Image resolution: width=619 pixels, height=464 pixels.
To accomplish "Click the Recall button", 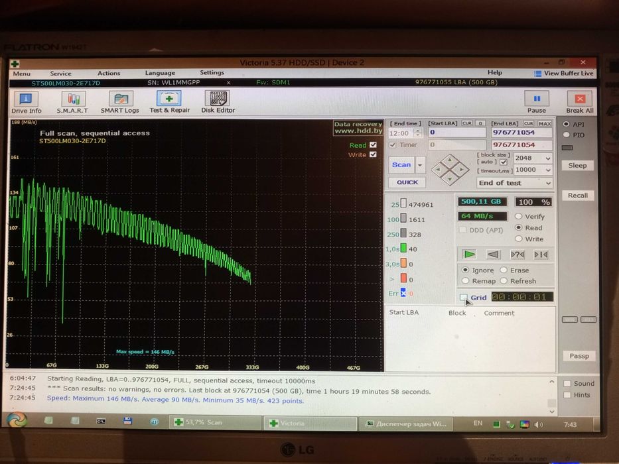I will click(x=578, y=196).
